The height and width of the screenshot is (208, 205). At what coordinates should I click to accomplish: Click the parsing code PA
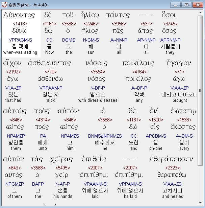tap(43, 136)
